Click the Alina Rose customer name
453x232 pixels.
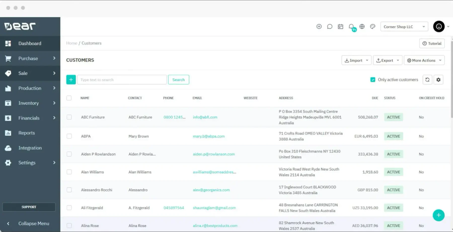coord(90,226)
